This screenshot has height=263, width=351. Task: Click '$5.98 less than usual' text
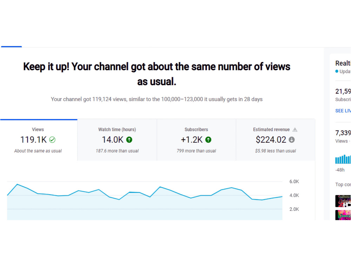pos(275,151)
